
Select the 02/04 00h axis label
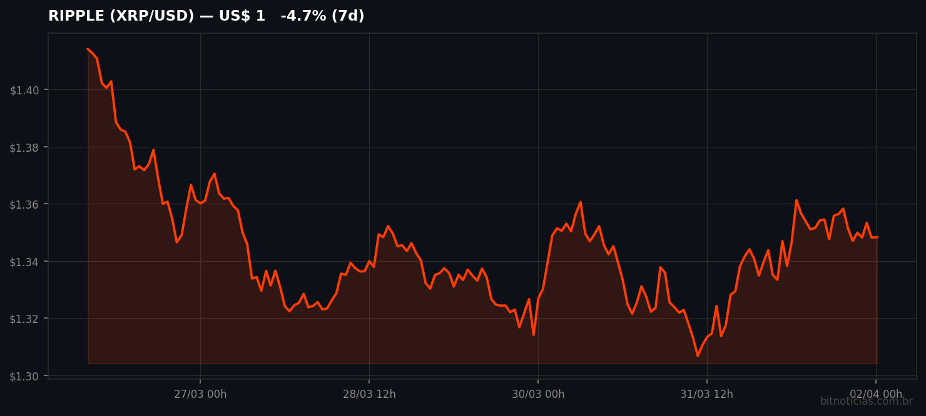click(875, 395)
